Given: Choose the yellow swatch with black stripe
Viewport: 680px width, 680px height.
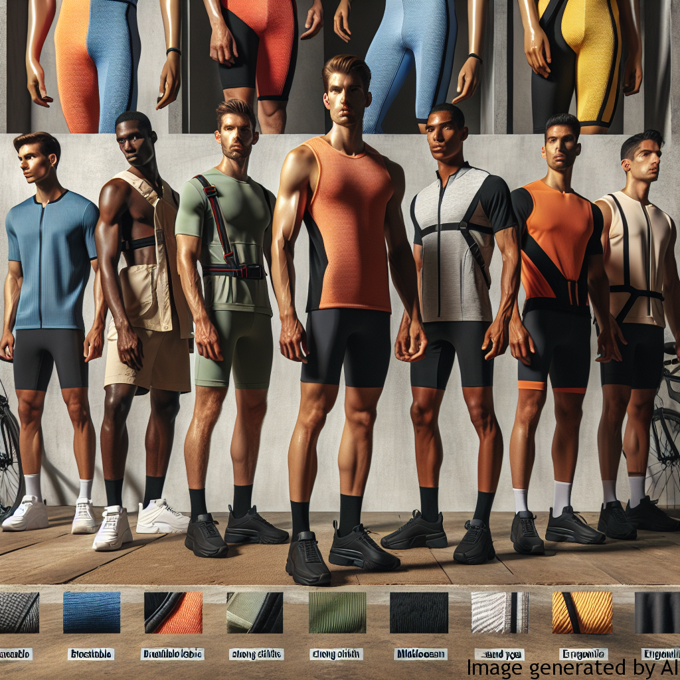Looking at the screenshot, I should coord(582,612).
